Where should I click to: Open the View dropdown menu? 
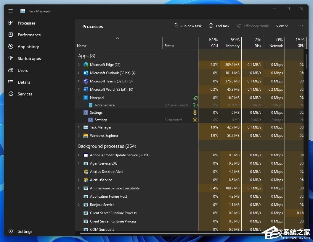coord(282,26)
